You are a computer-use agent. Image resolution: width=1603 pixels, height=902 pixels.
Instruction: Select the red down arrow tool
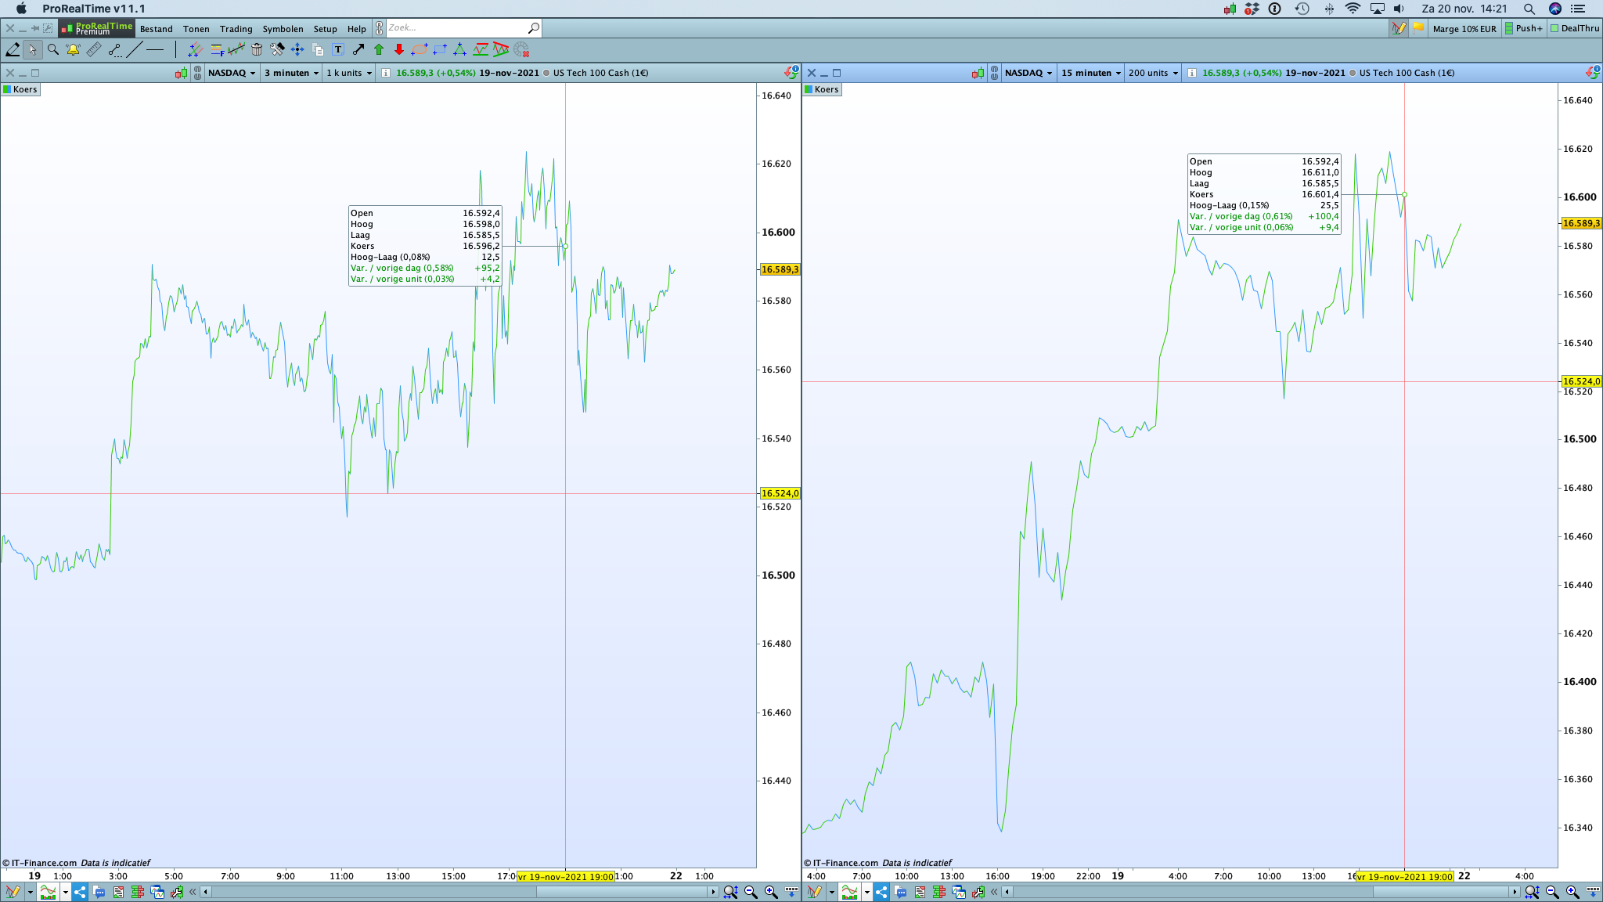point(399,50)
